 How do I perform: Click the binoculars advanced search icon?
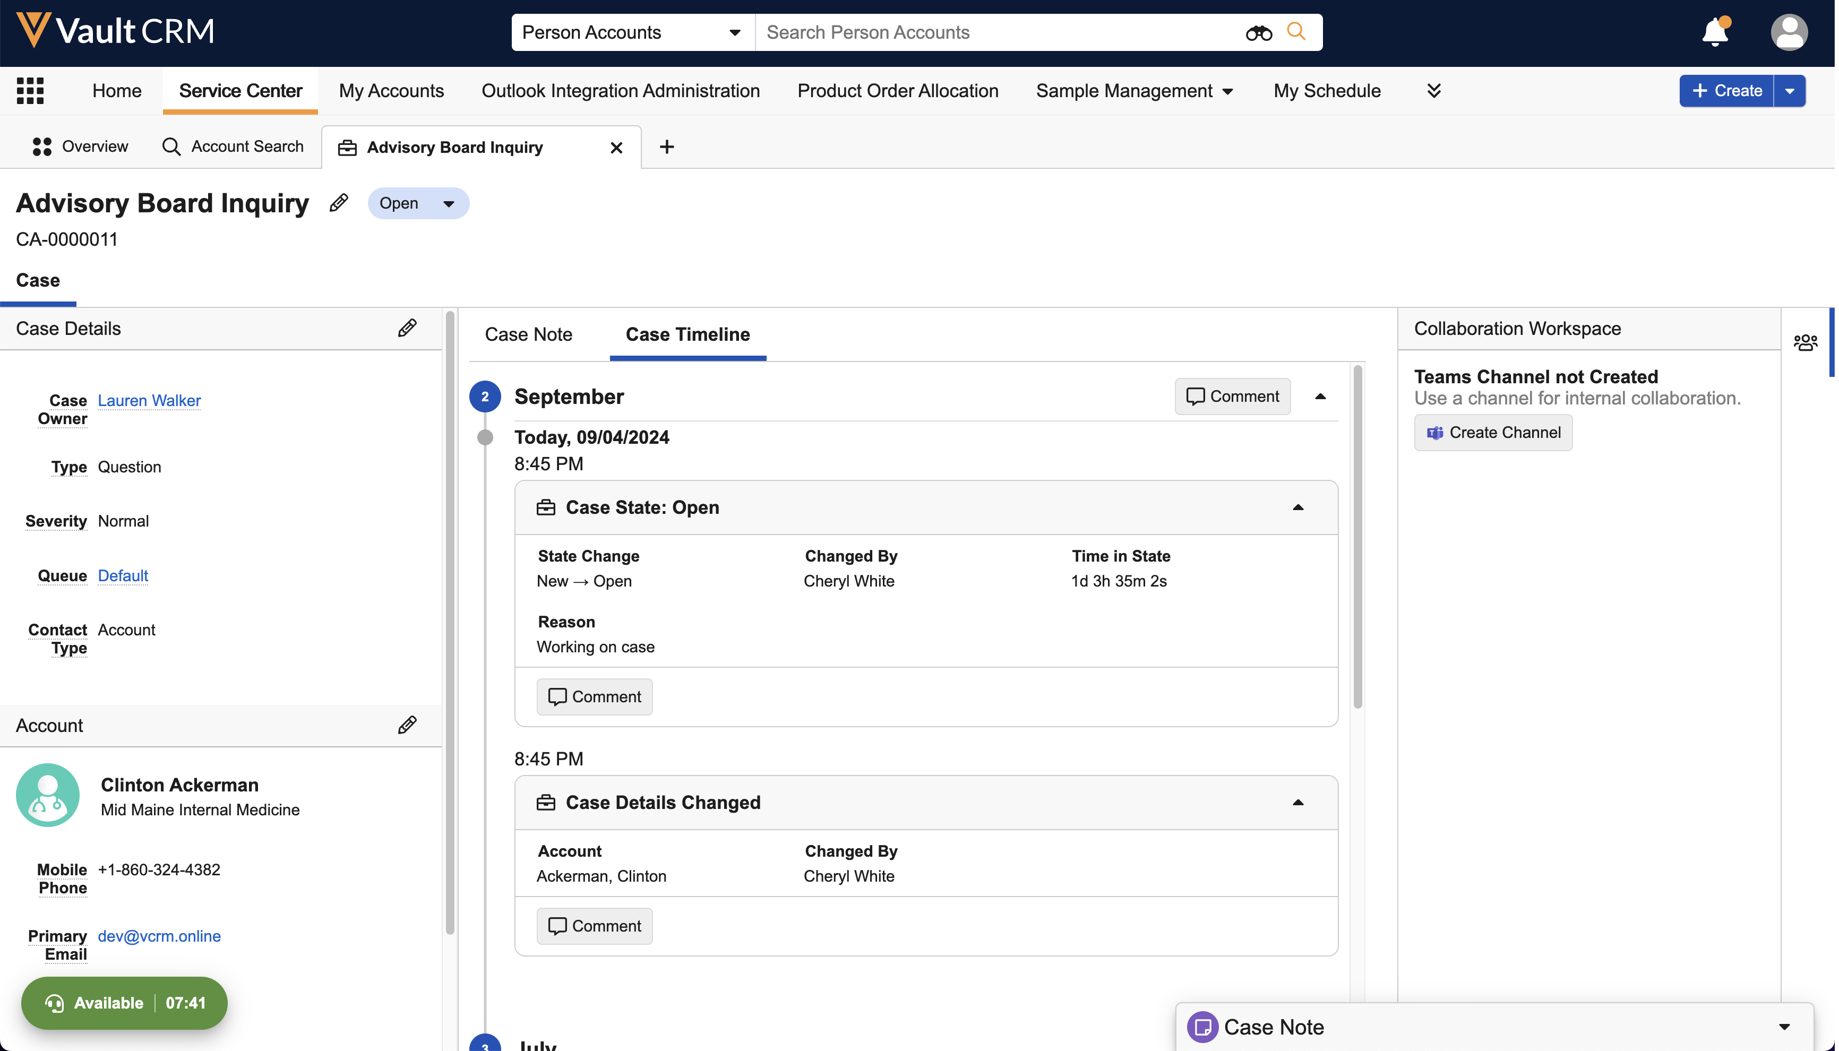pyautogui.click(x=1258, y=32)
